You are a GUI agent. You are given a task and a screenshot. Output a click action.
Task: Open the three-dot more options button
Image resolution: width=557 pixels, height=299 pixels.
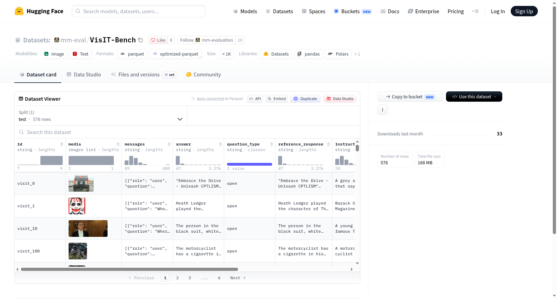click(x=383, y=110)
